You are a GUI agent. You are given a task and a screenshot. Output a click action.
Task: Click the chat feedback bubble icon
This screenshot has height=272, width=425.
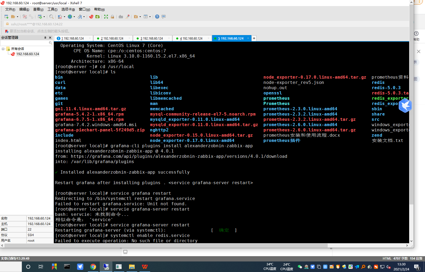[164, 17]
